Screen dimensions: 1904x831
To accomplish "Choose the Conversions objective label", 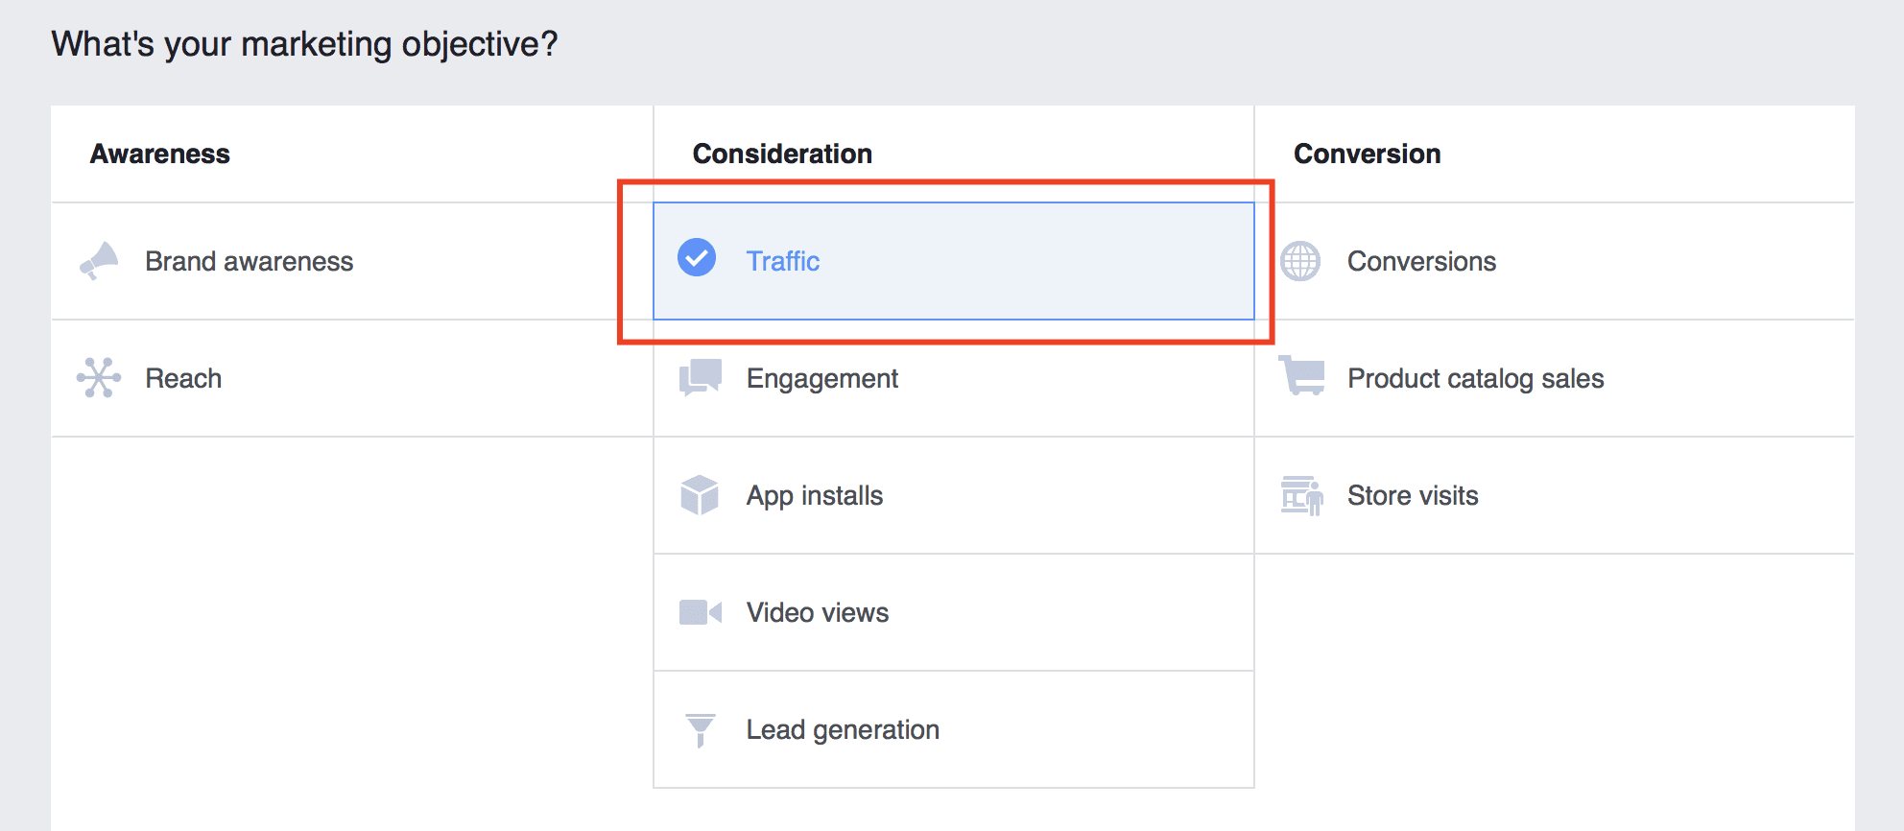I will pyautogui.click(x=1421, y=261).
